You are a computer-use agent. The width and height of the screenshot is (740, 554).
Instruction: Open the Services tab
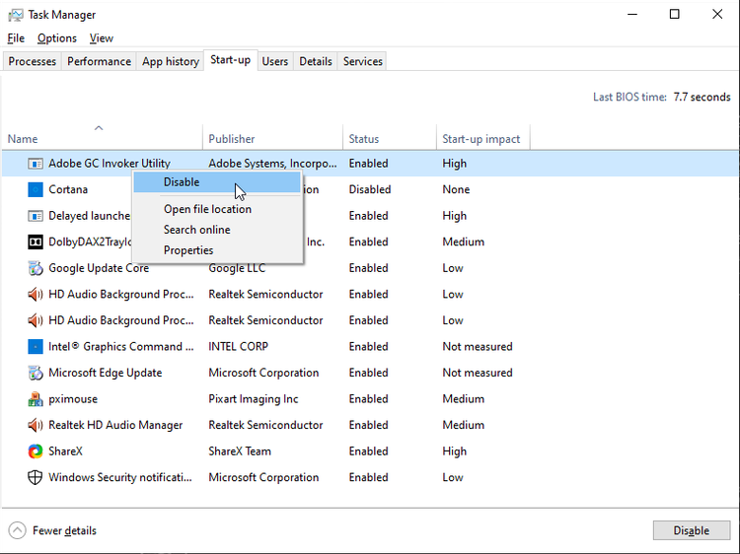362,61
